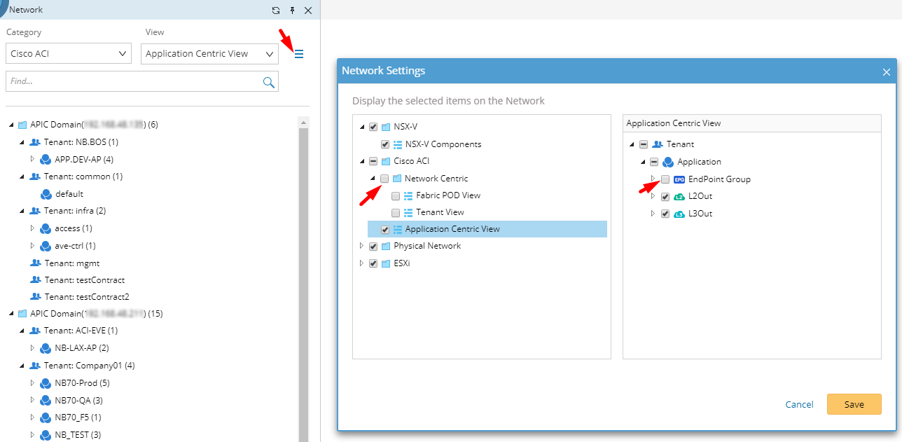
Task: Check the Network Centric checkbox
Action: point(384,179)
